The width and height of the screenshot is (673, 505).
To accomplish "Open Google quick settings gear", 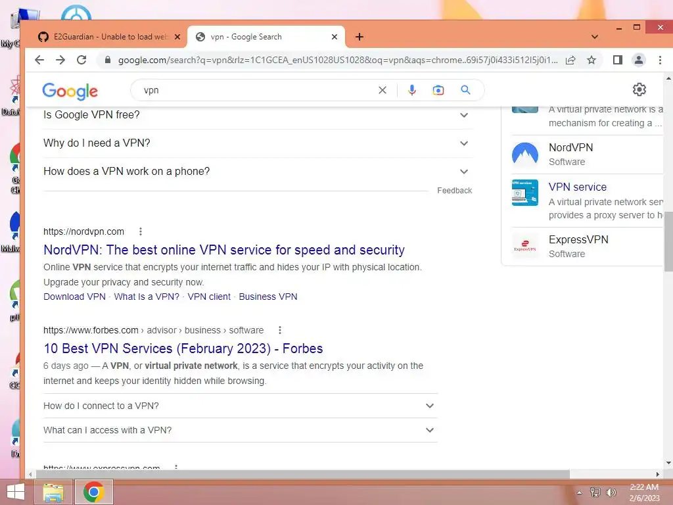I will (x=639, y=89).
